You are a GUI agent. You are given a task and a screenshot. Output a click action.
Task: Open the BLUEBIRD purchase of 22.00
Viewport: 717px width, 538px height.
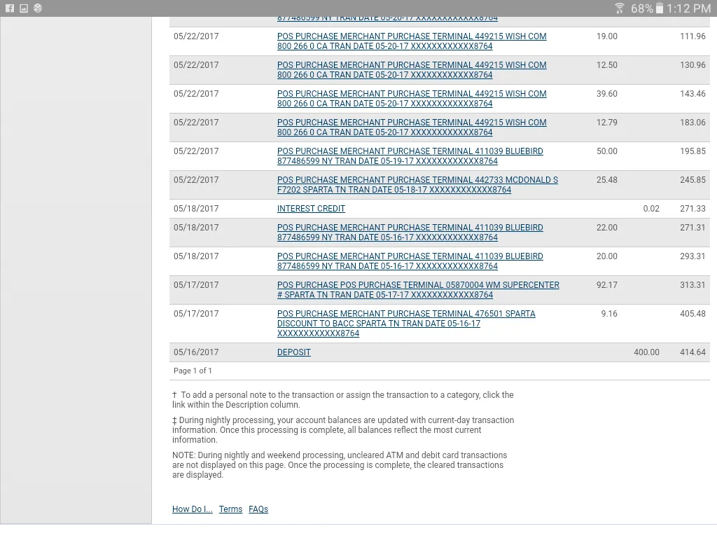pos(410,233)
